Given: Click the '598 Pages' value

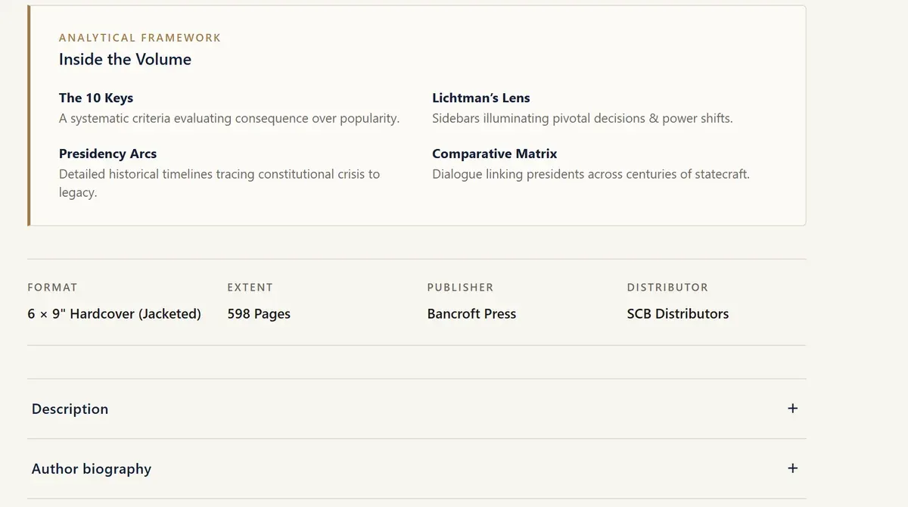Looking at the screenshot, I should 259,314.
